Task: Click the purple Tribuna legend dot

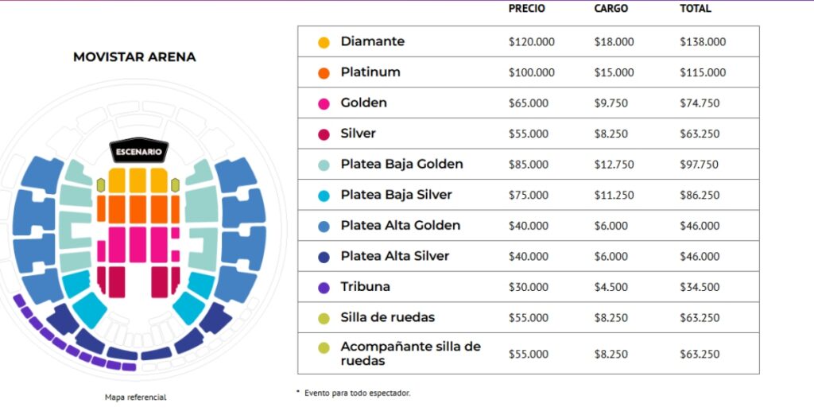Action: point(324,288)
